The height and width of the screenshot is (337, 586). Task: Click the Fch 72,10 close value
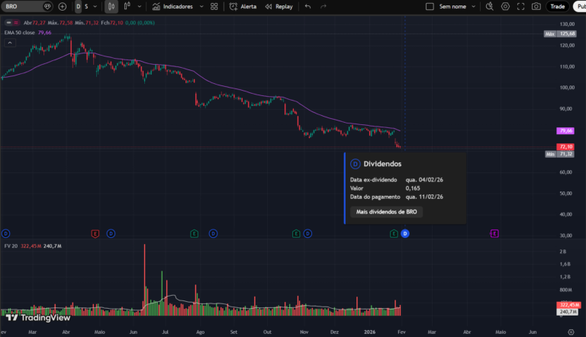click(111, 23)
